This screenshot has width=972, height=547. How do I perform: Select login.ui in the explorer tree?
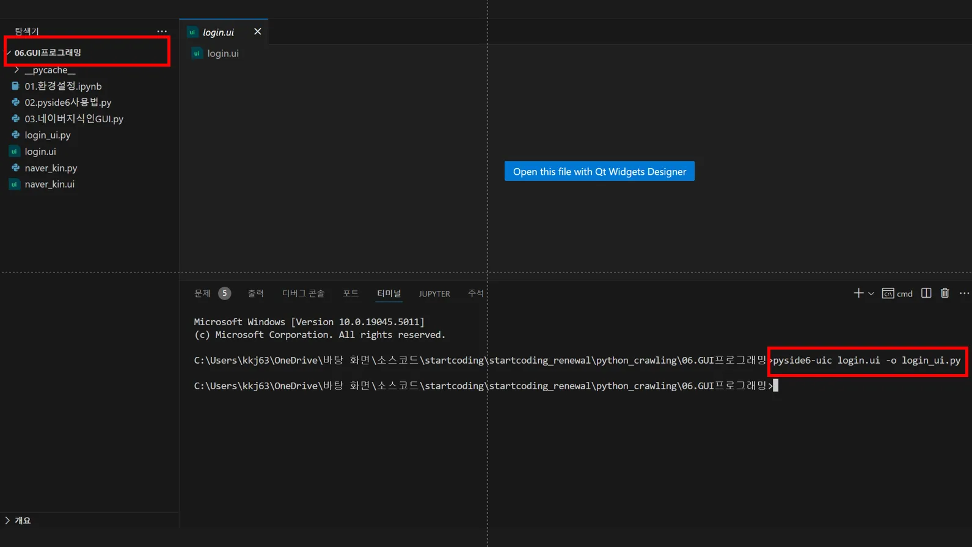[40, 152]
